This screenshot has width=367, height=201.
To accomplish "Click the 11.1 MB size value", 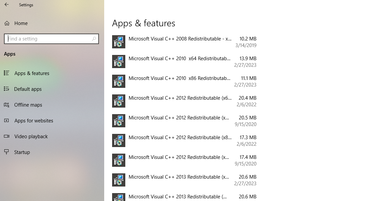I will point(249,78).
